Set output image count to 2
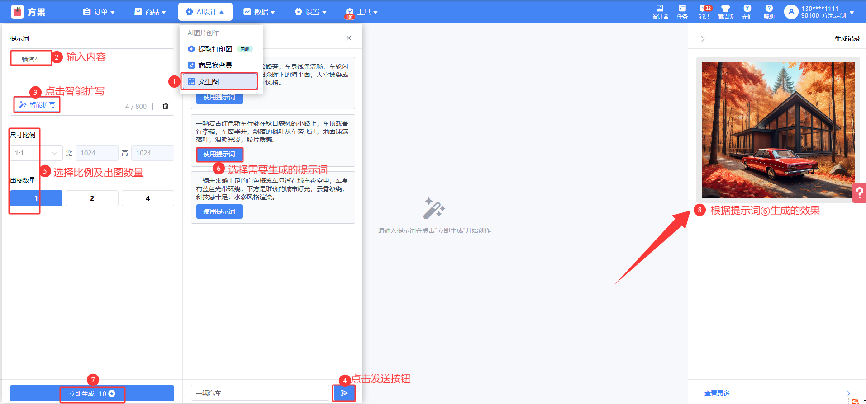Screen dimensions: 866x404 pos(92,198)
